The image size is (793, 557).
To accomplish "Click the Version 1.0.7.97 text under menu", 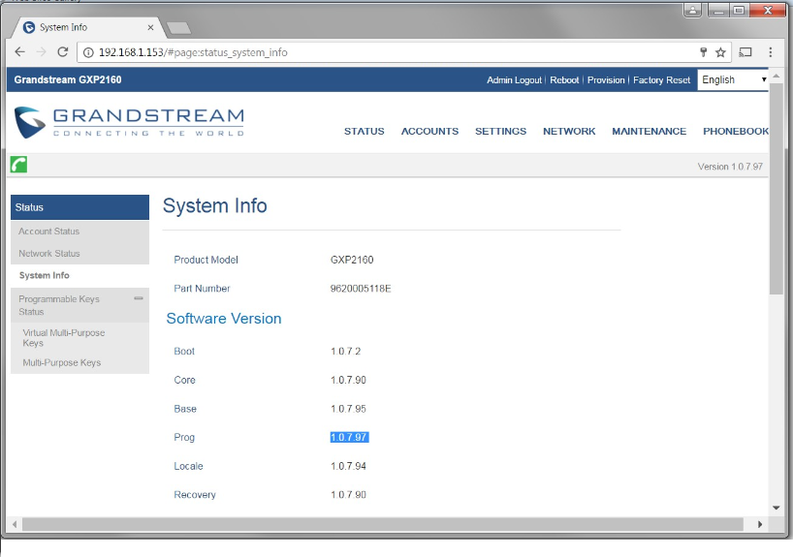I will click(730, 167).
